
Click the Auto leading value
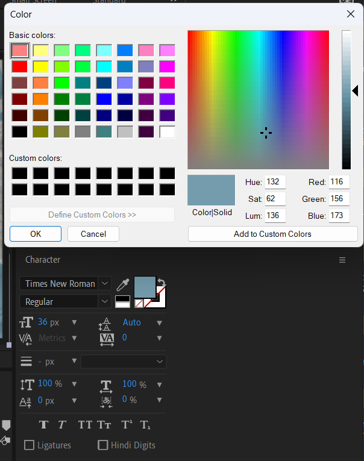pos(132,322)
